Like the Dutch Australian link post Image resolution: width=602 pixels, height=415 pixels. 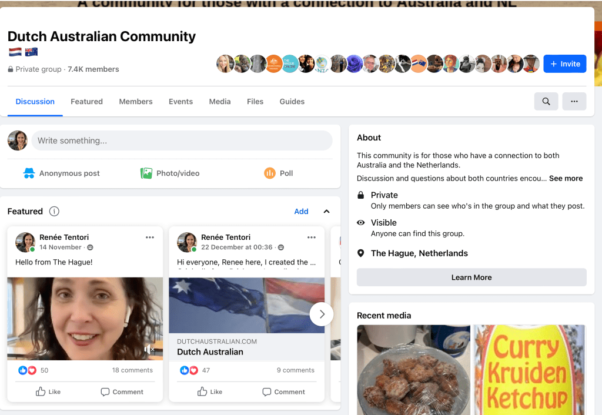click(210, 391)
